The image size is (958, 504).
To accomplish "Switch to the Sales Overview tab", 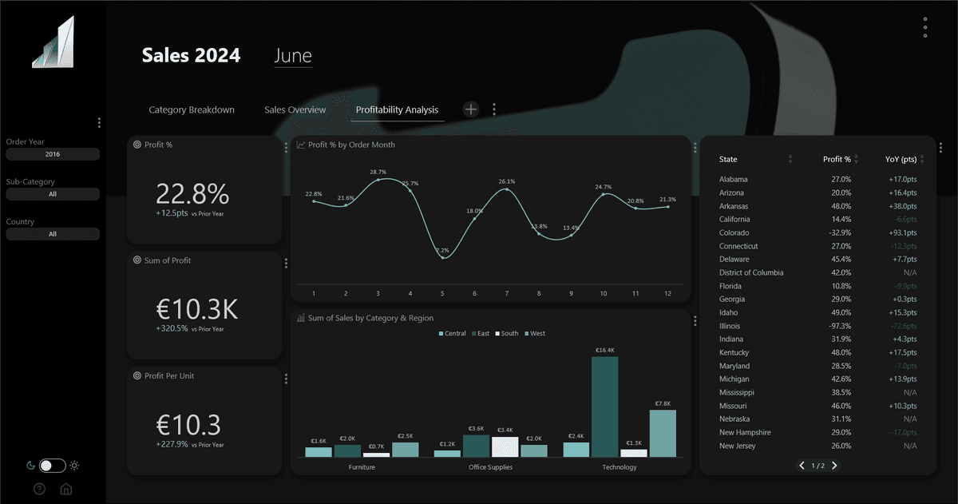I will (295, 110).
